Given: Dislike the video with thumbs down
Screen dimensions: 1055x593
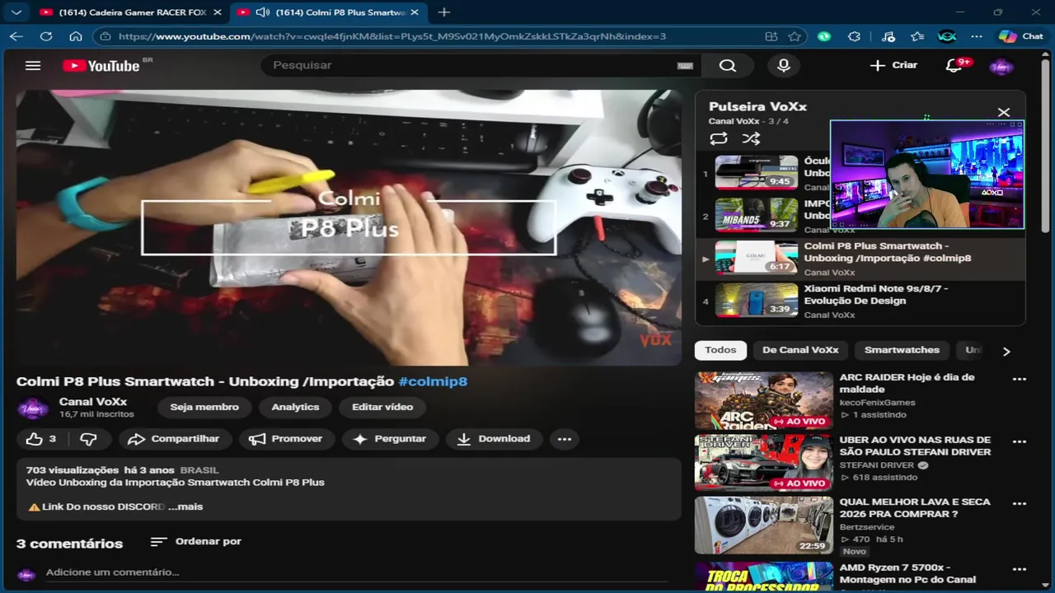Looking at the screenshot, I should tap(88, 439).
